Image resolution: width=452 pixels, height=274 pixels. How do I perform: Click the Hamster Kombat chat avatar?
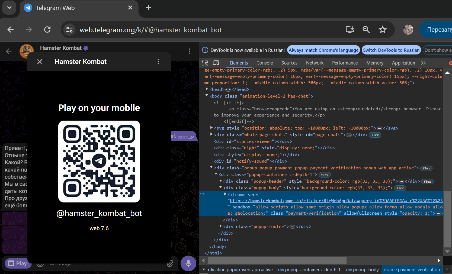pos(27,51)
